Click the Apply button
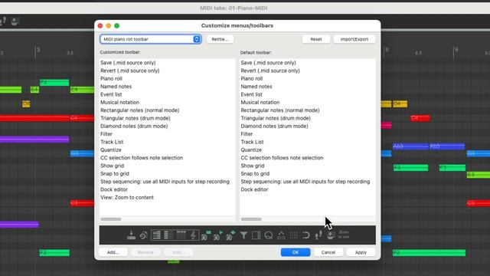The image size is (490, 276). [x=361, y=252]
